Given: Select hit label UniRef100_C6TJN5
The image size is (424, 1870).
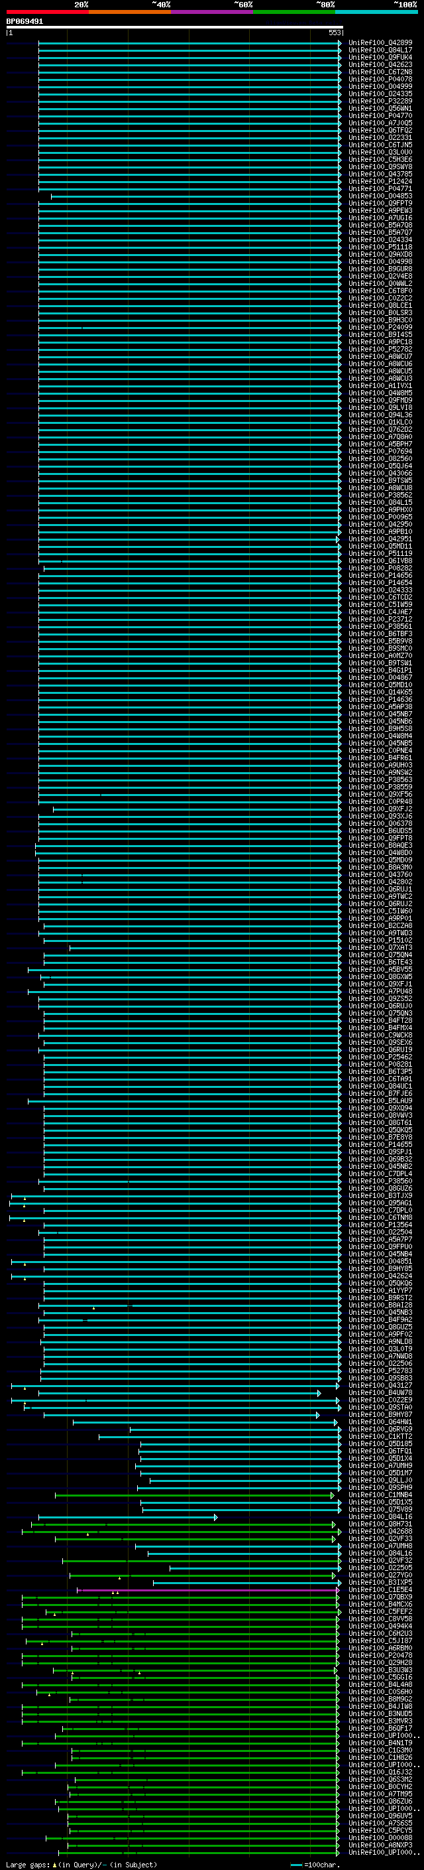Looking at the screenshot, I should point(380,145).
